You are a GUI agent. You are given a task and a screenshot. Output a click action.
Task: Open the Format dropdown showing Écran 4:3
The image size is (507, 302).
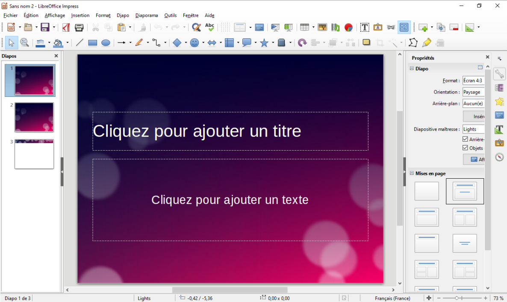pyautogui.click(x=473, y=81)
